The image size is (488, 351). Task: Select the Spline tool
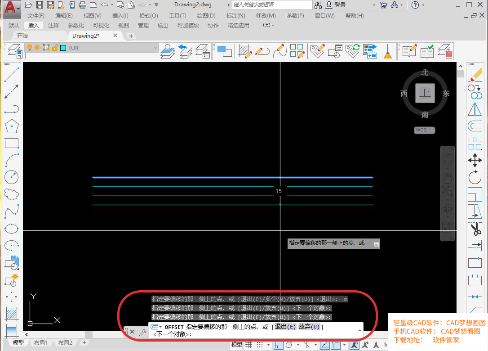[x=12, y=211]
